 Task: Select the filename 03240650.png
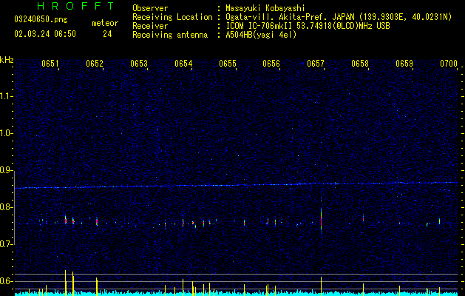[x=41, y=20]
